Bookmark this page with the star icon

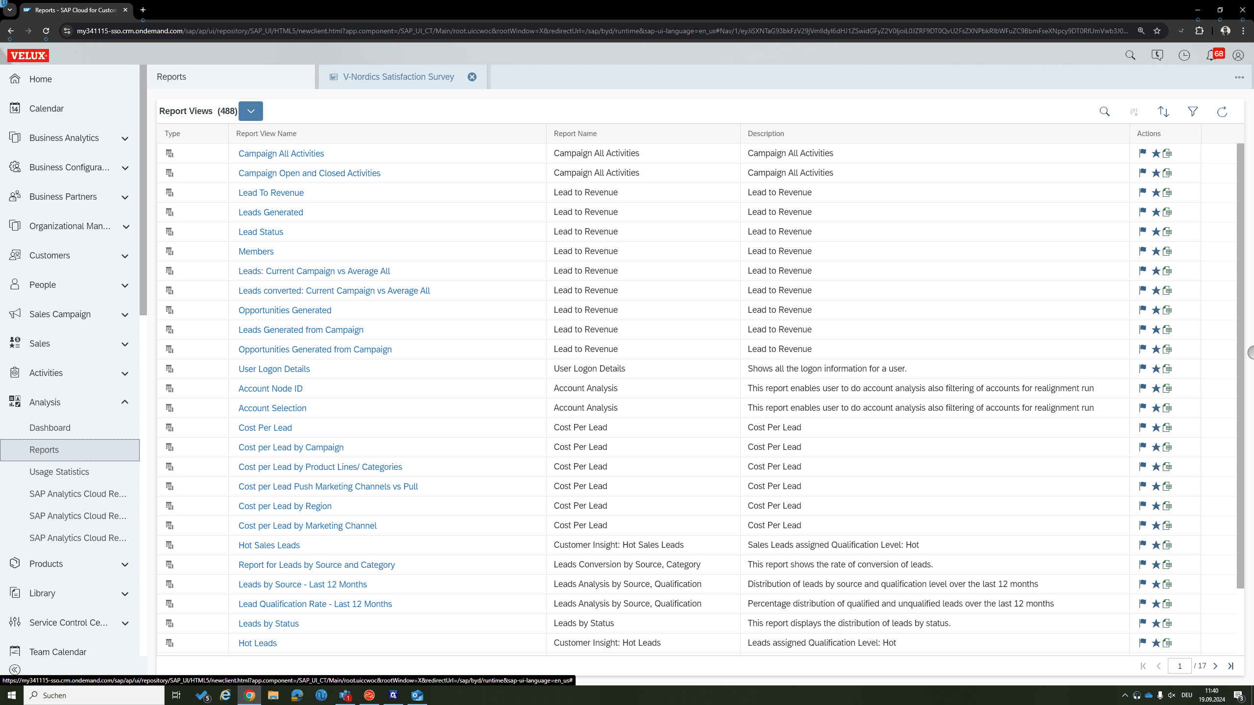(1157, 31)
